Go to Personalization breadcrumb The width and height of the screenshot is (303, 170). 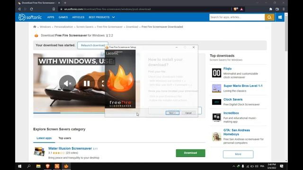63,27
